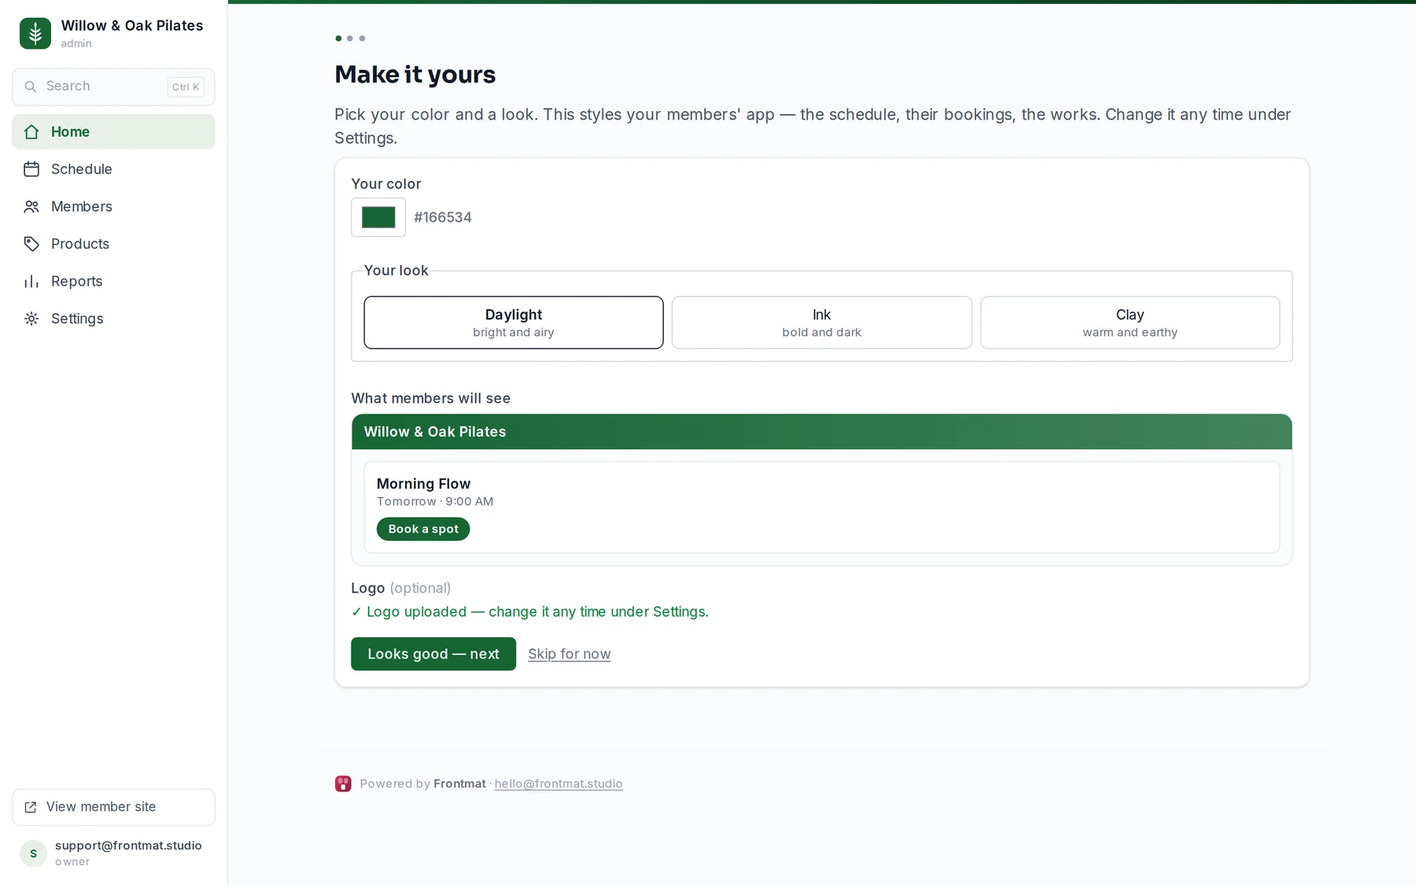Navigate to Products
Viewport: 1416px width, 885px height.
113,244
